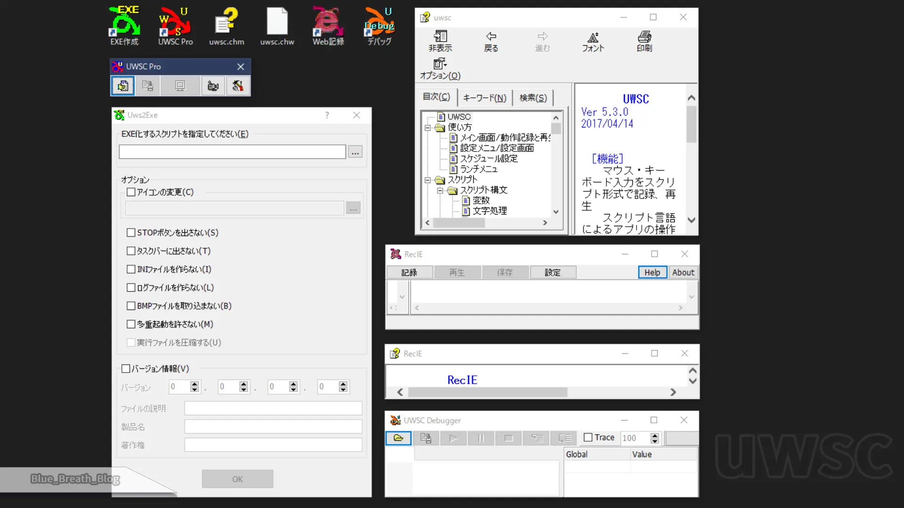Click 非表示 hide icon in uwsc help
This screenshot has height=508, width=904.
click(440, 41)
